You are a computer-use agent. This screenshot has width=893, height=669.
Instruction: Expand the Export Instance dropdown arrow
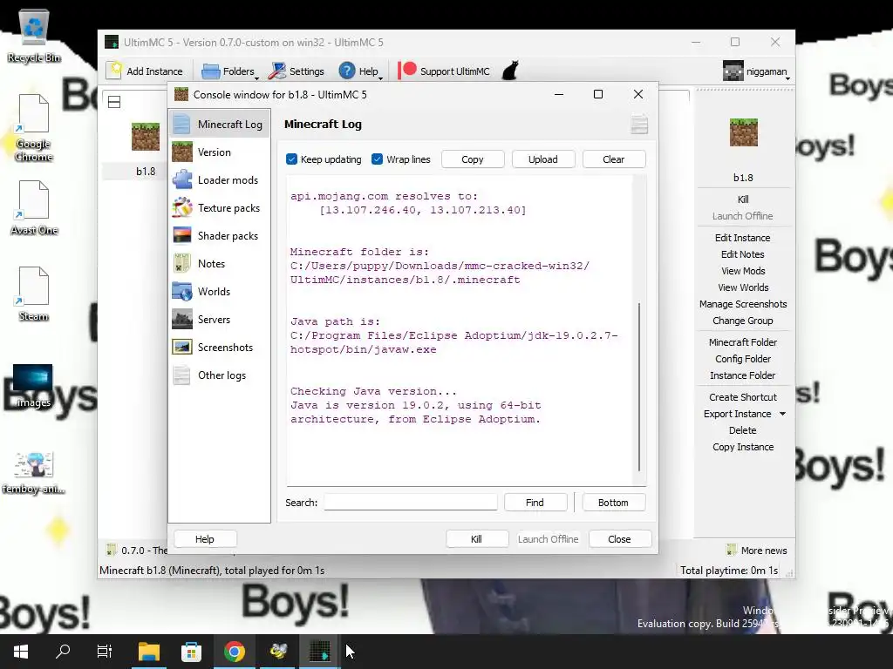click(x=782, y=414)
